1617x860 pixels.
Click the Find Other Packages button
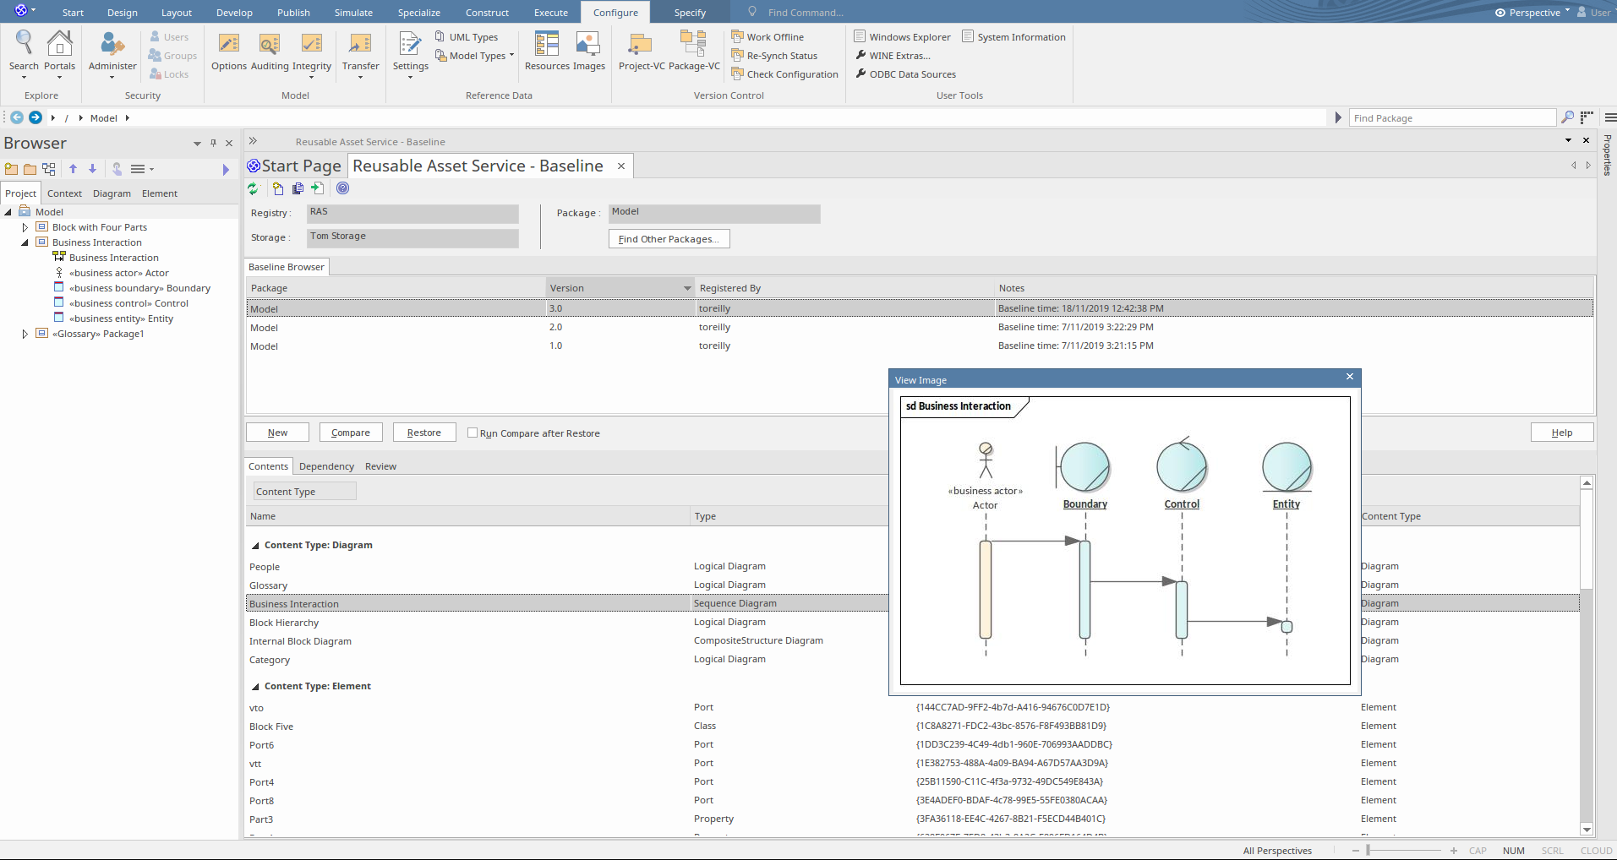point(669,239)
